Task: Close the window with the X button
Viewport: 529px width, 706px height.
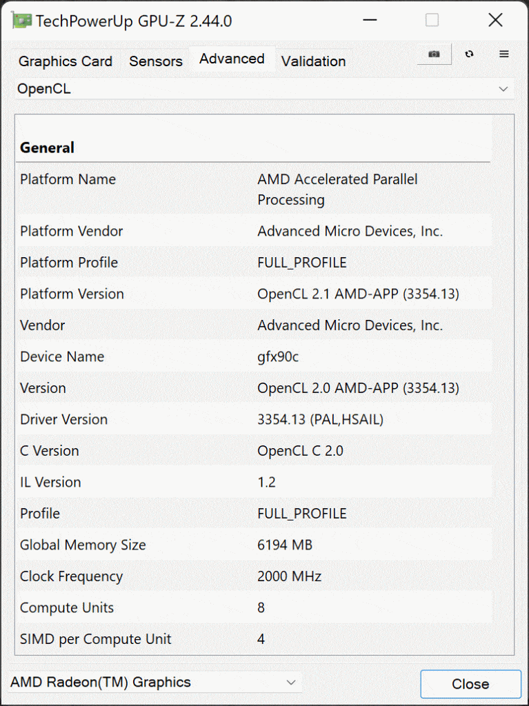Action: (495, 20)
